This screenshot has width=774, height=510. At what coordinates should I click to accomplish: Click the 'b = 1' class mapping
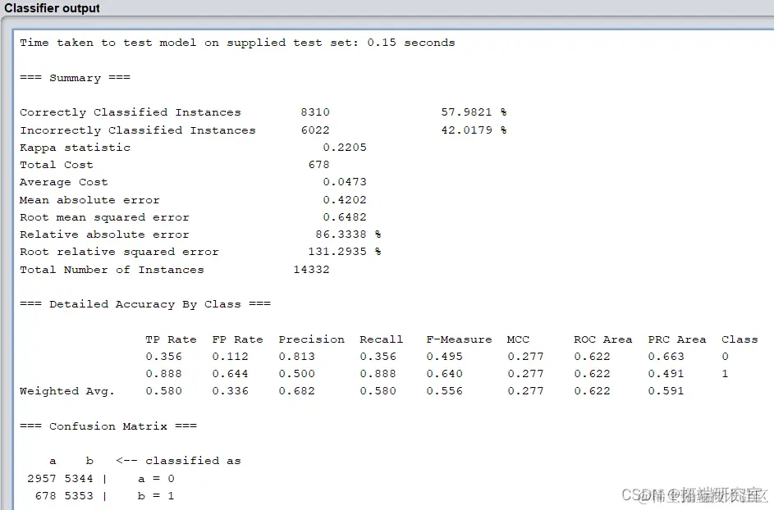[156, 496]
